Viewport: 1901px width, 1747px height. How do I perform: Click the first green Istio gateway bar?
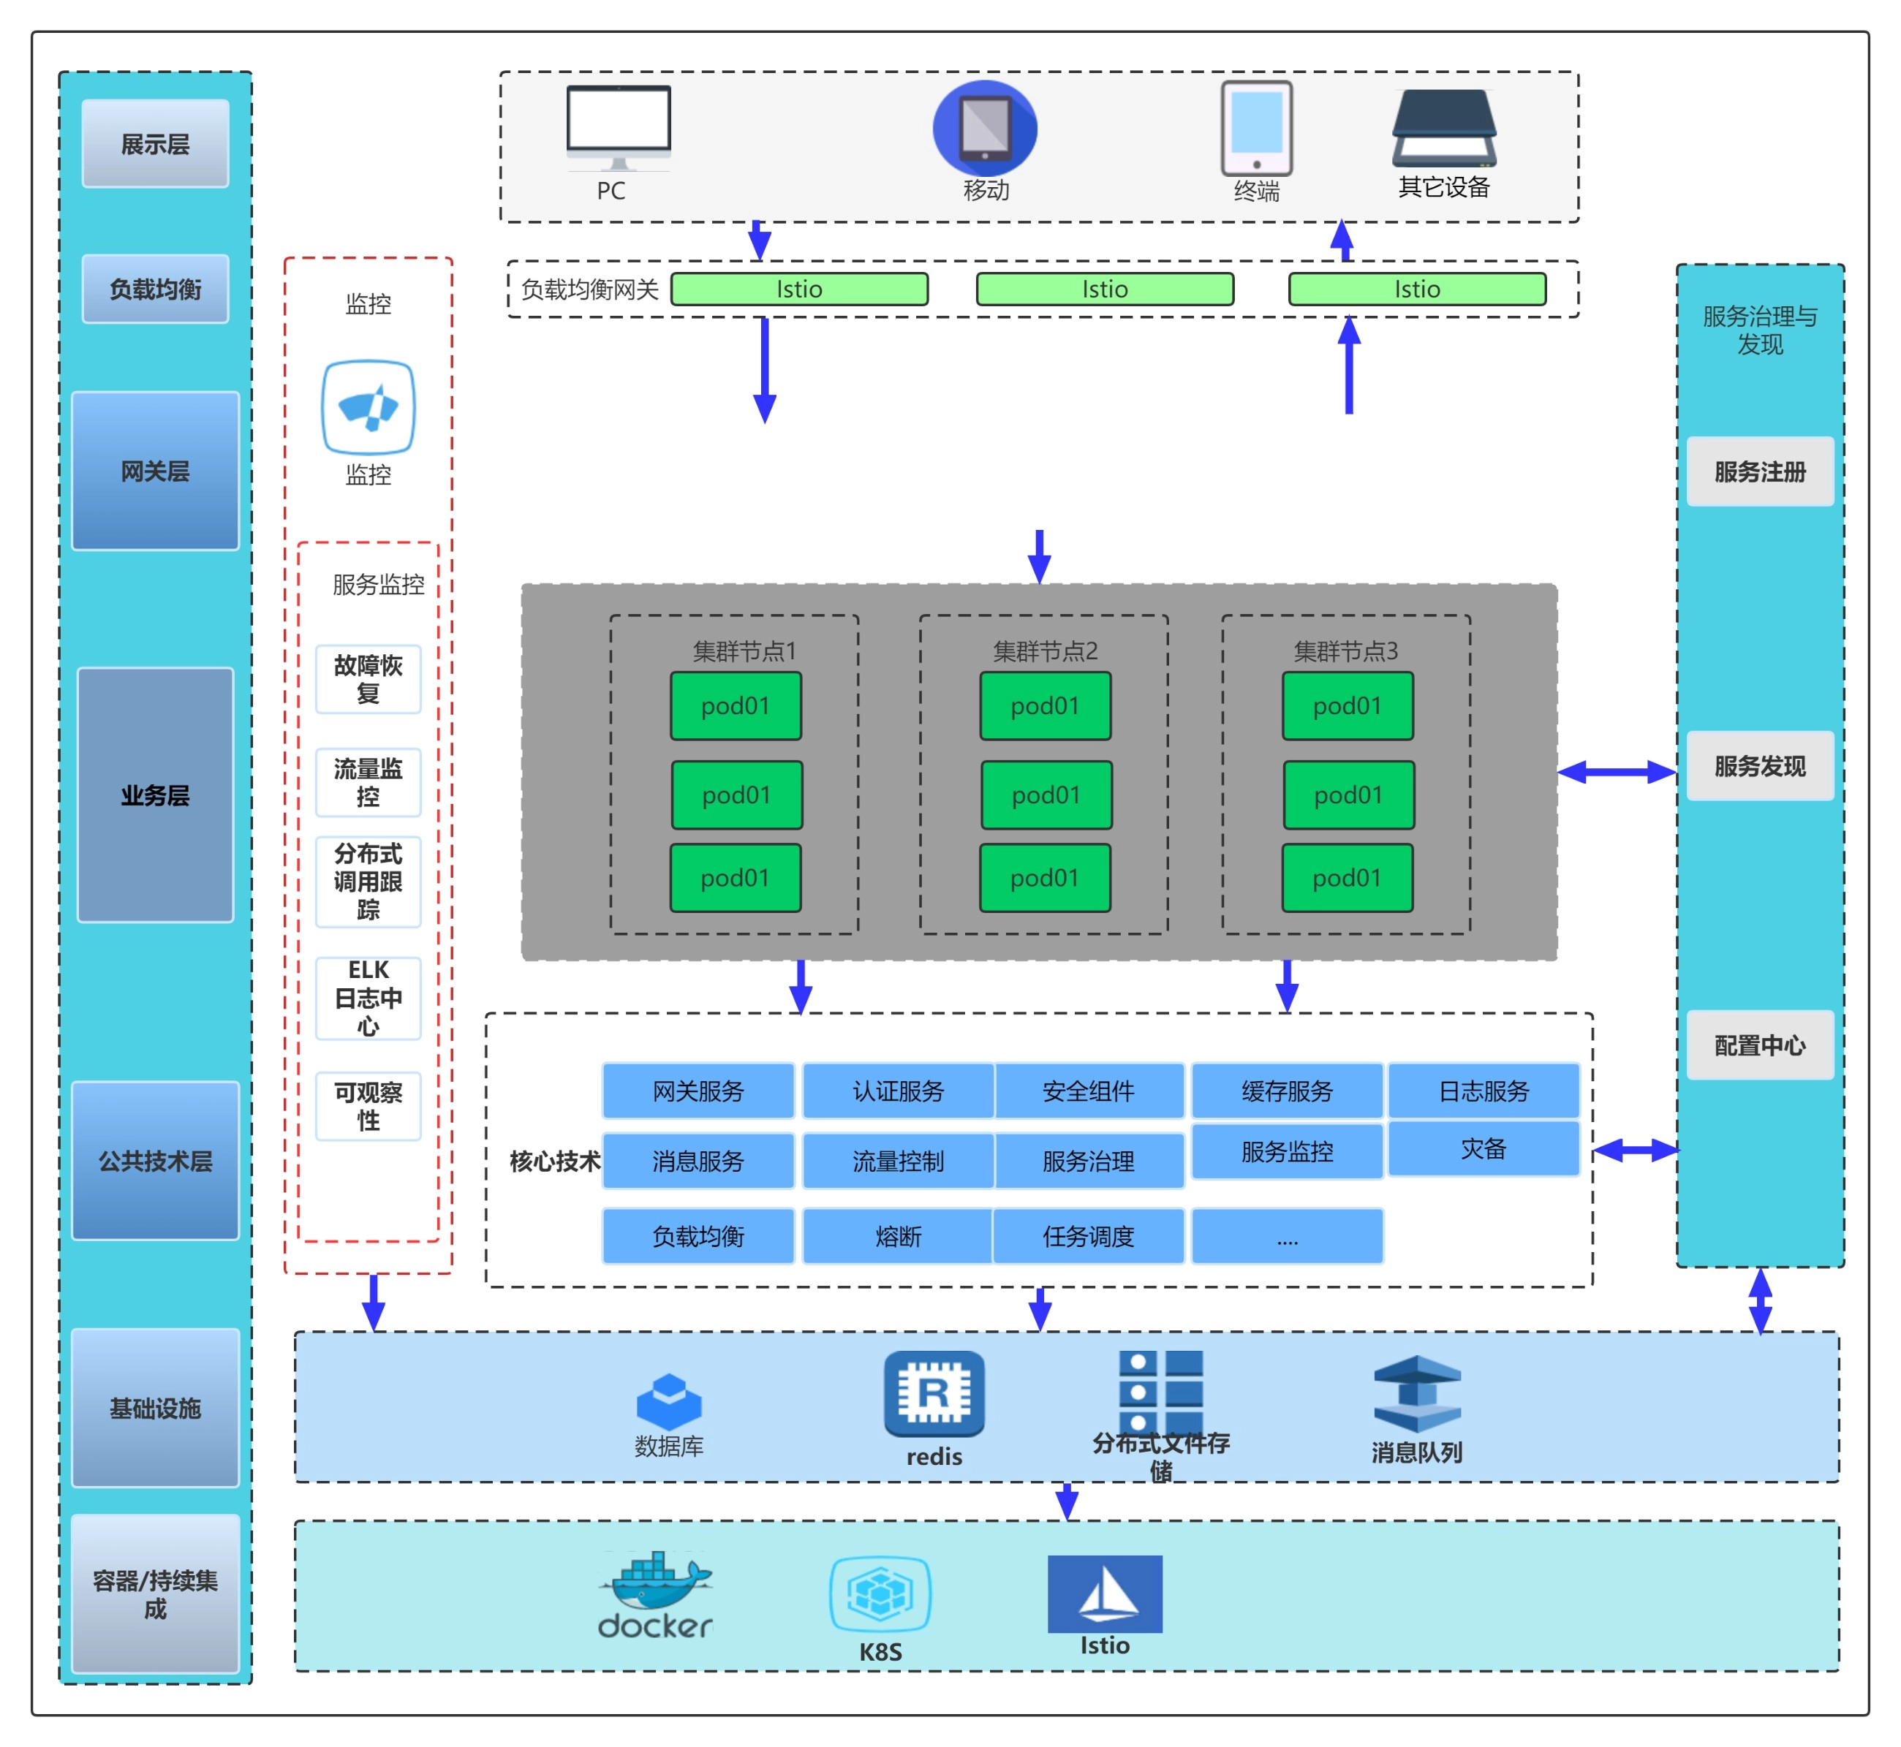[x=799, y=289]
